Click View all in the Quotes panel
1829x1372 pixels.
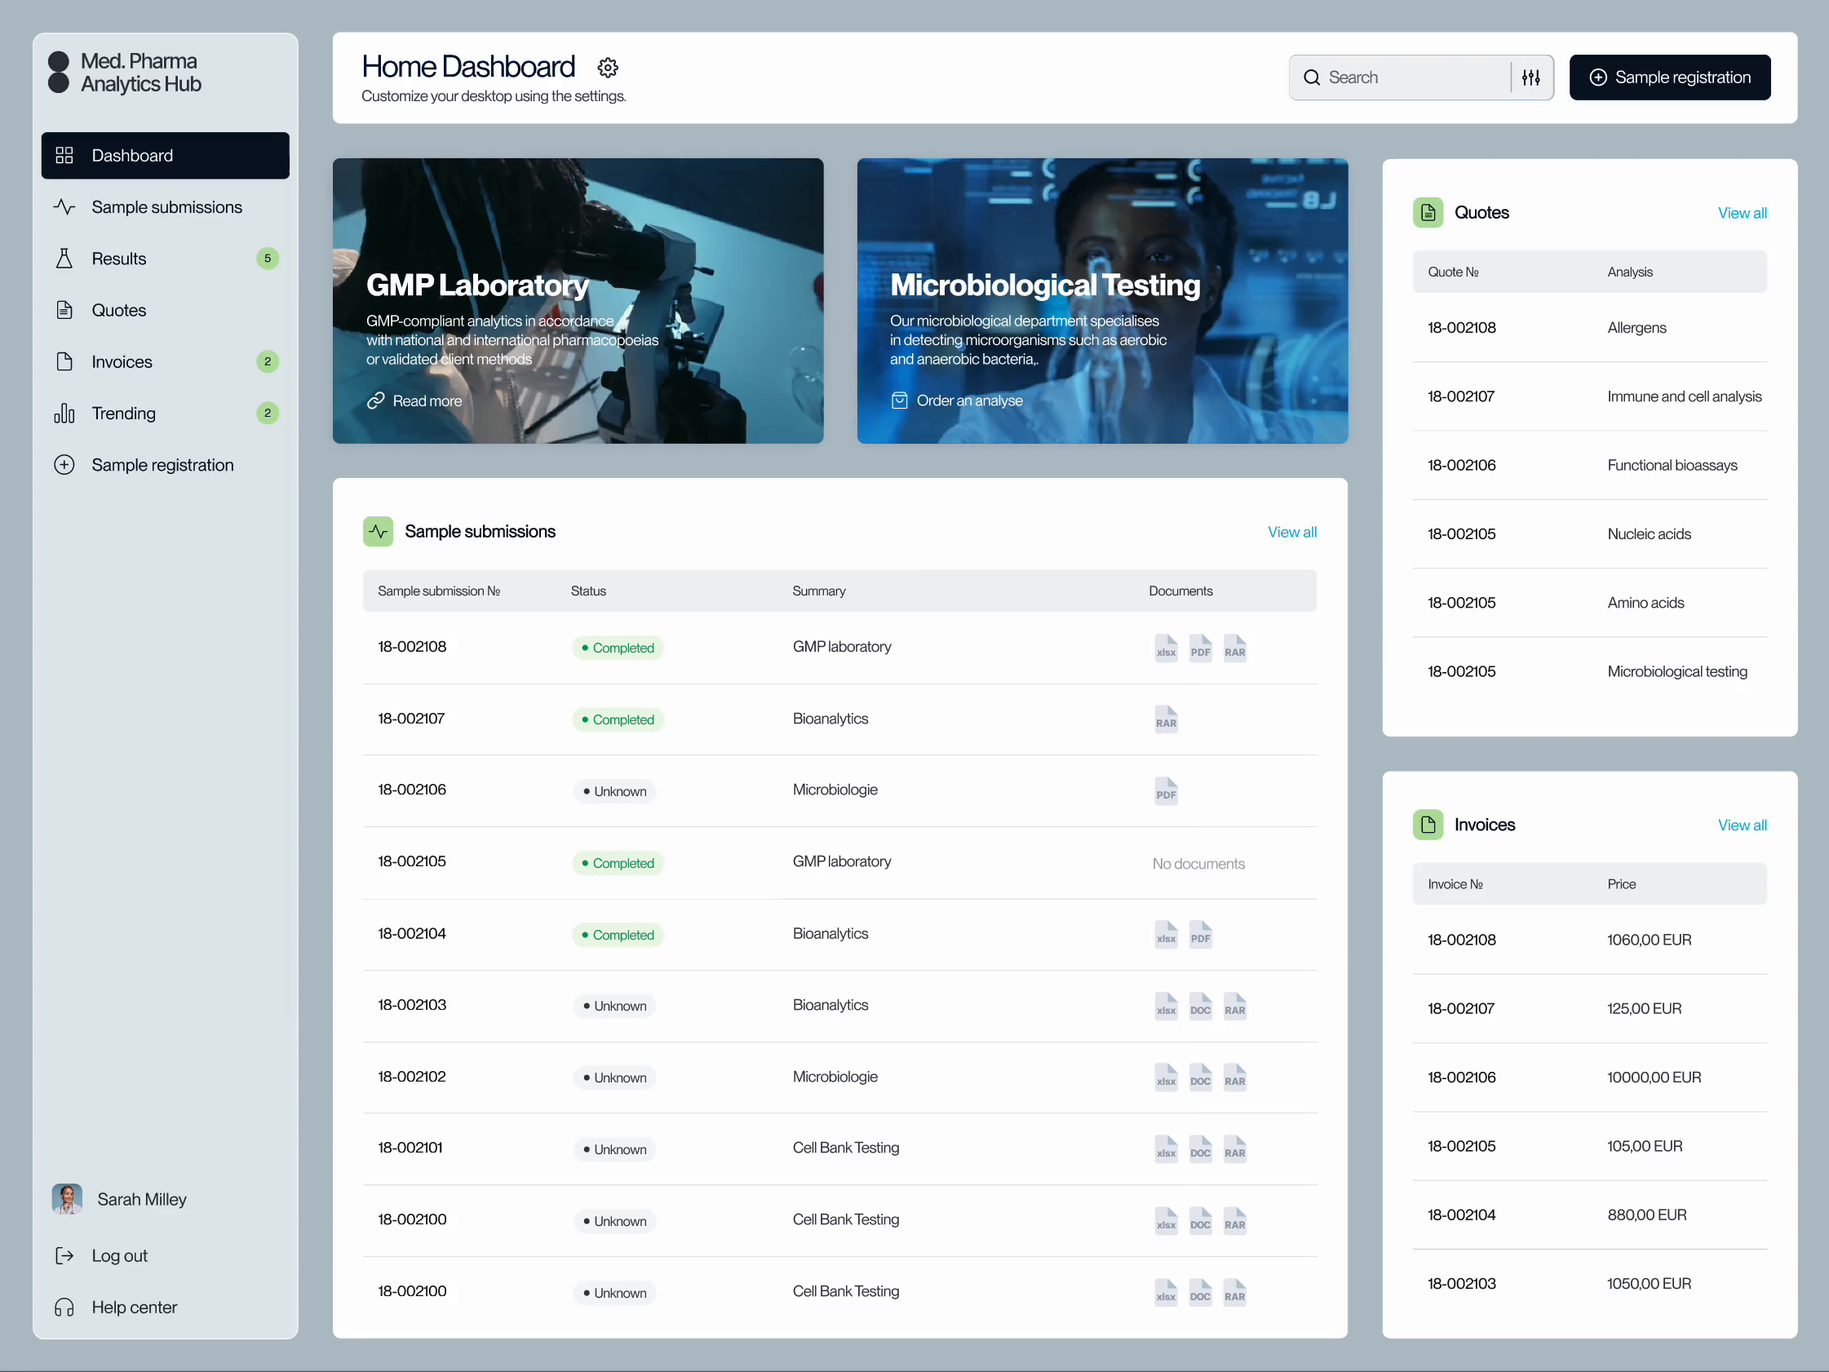(1742, 213)
